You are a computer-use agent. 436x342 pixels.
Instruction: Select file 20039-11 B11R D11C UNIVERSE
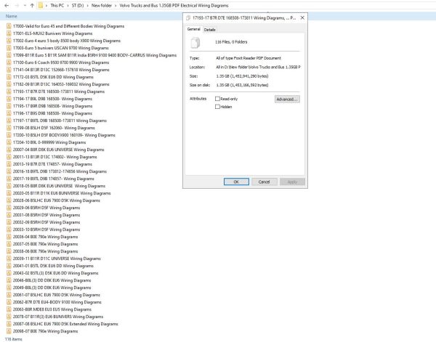click(57, 258)
